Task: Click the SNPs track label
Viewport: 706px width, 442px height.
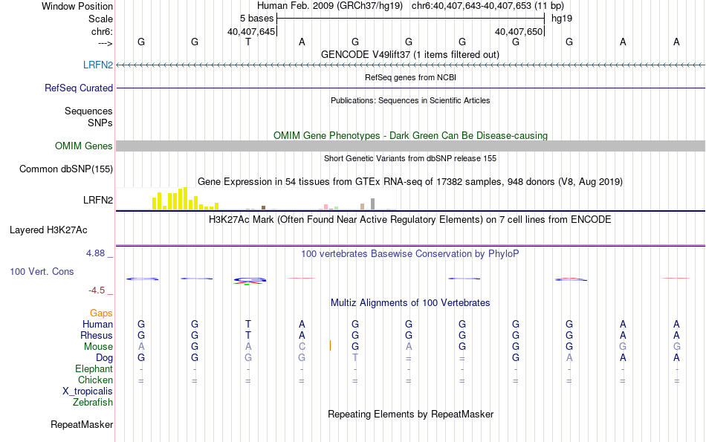Action: [x=100, y=123]
